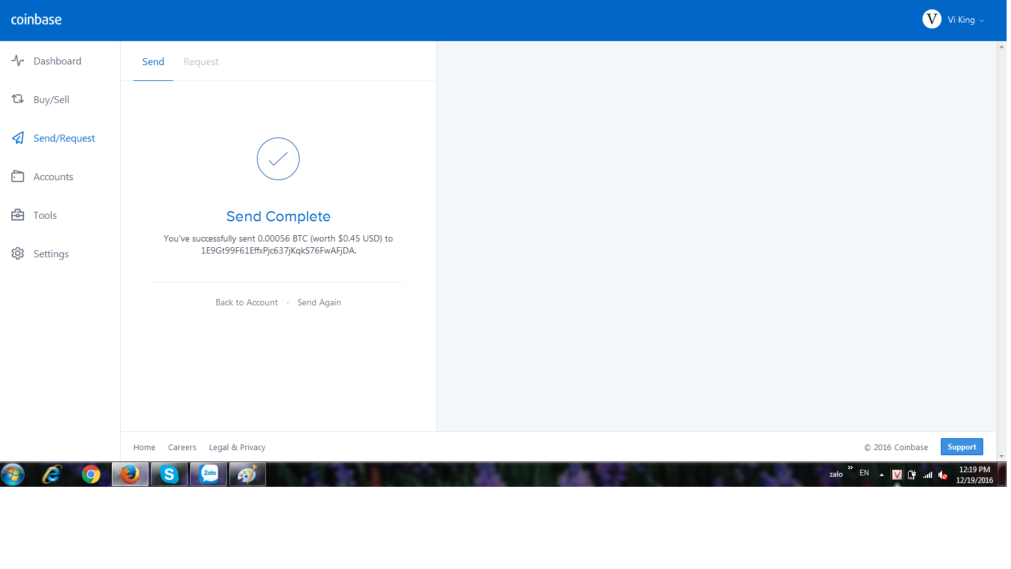Open the Careers footer link
1011x569 pixels.
click(x=182, y=447)
